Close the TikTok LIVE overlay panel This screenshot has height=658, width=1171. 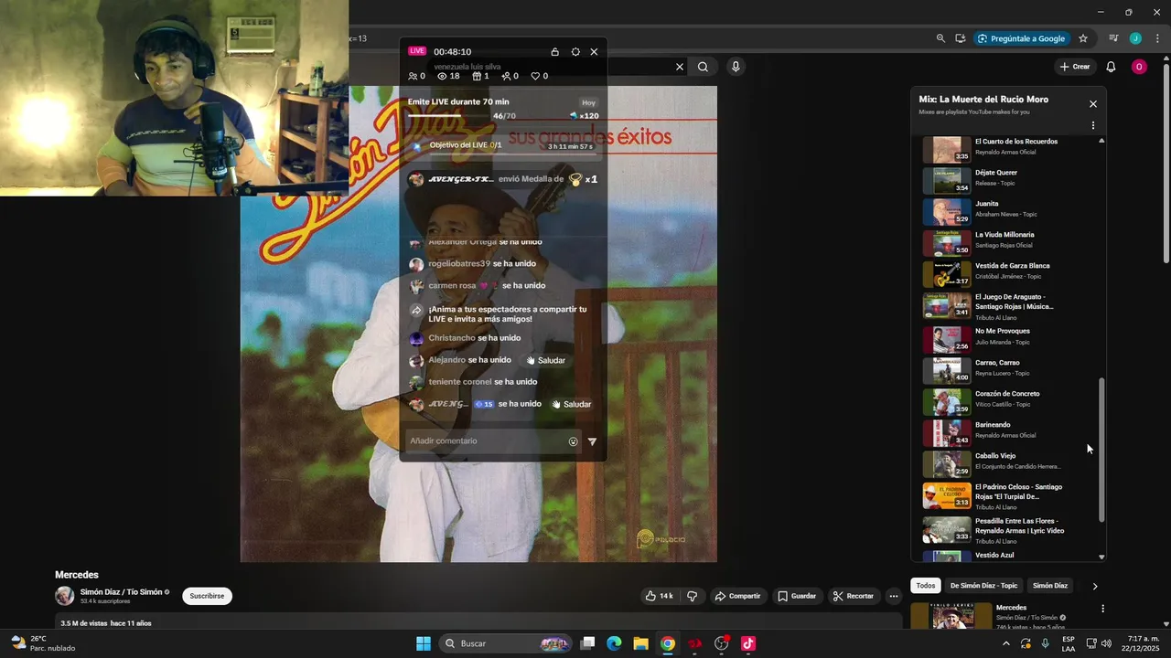click(594, 52)
